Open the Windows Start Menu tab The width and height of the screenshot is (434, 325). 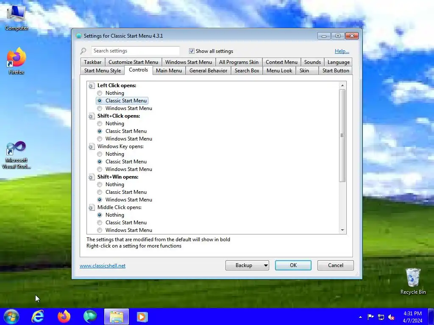click(189, 62)
